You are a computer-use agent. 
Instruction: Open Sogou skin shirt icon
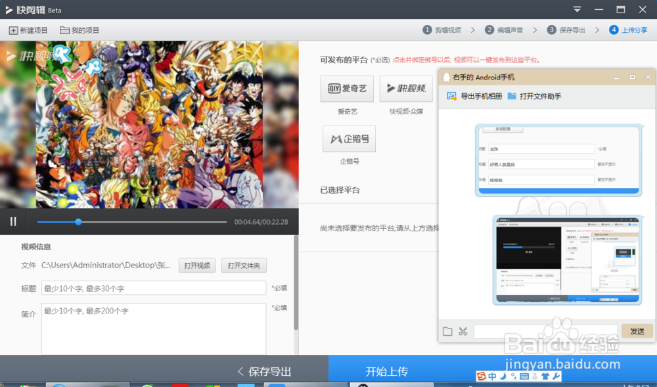click(545, 376)
